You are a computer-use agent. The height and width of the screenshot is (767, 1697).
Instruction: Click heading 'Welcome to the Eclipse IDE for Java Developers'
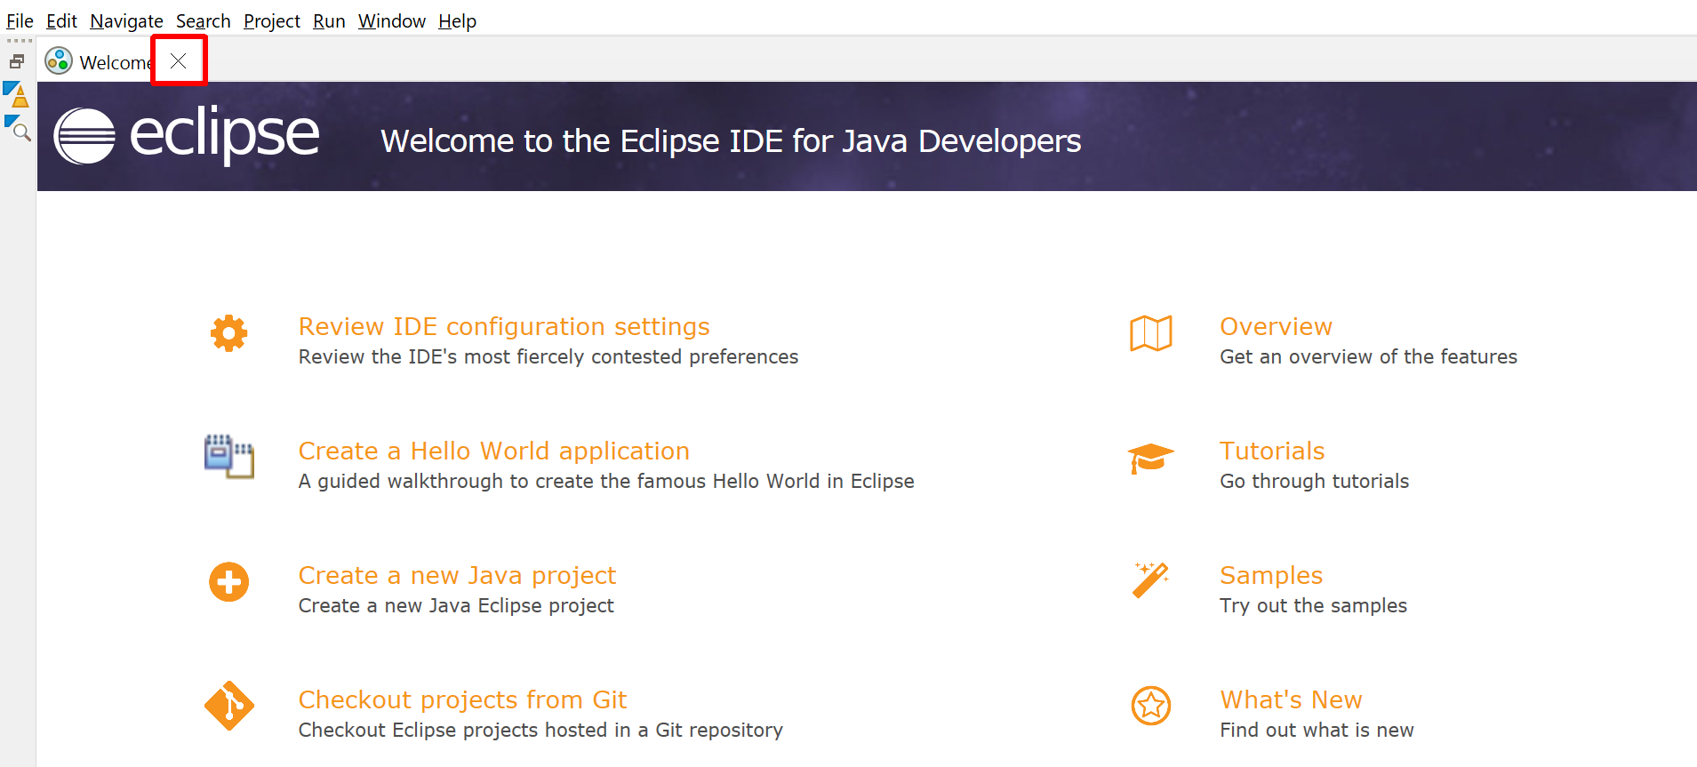[x=731, y=140]
